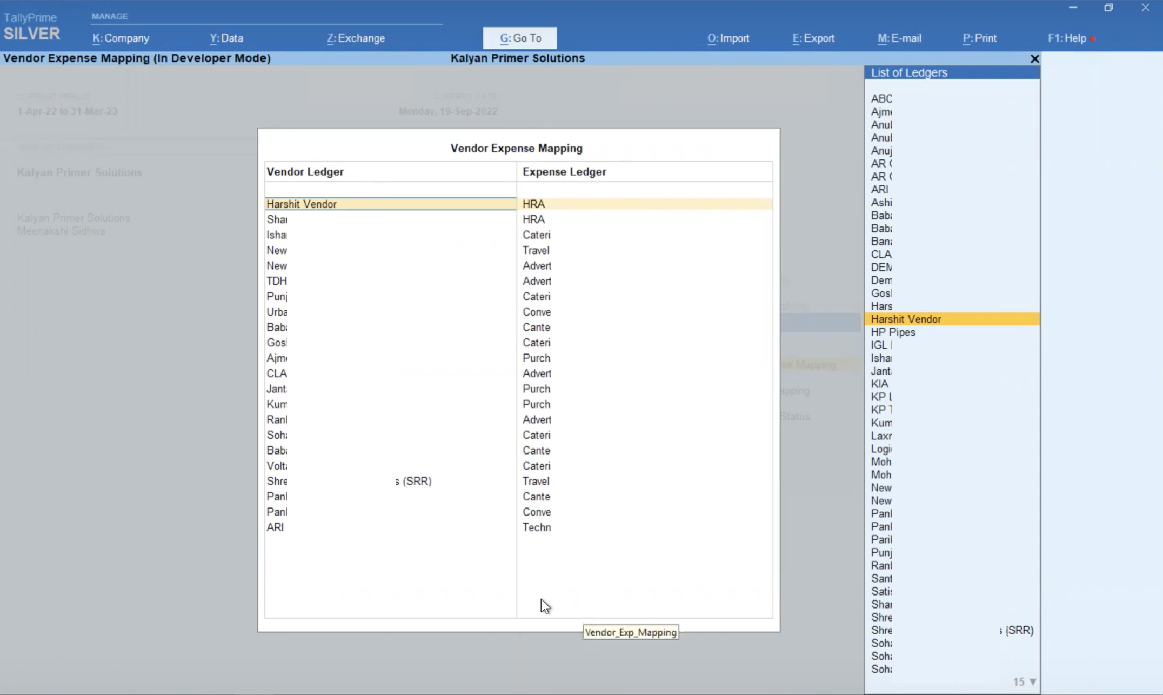Click the K: Company menu item
The width and height of the screenshot is (1163, 695).
121,38
